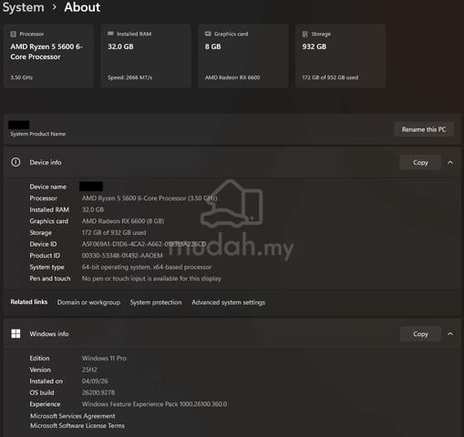This screenshot has height=437, width=464.
Task: Click the Installed RAM card icon
Action: coord(110,34)
